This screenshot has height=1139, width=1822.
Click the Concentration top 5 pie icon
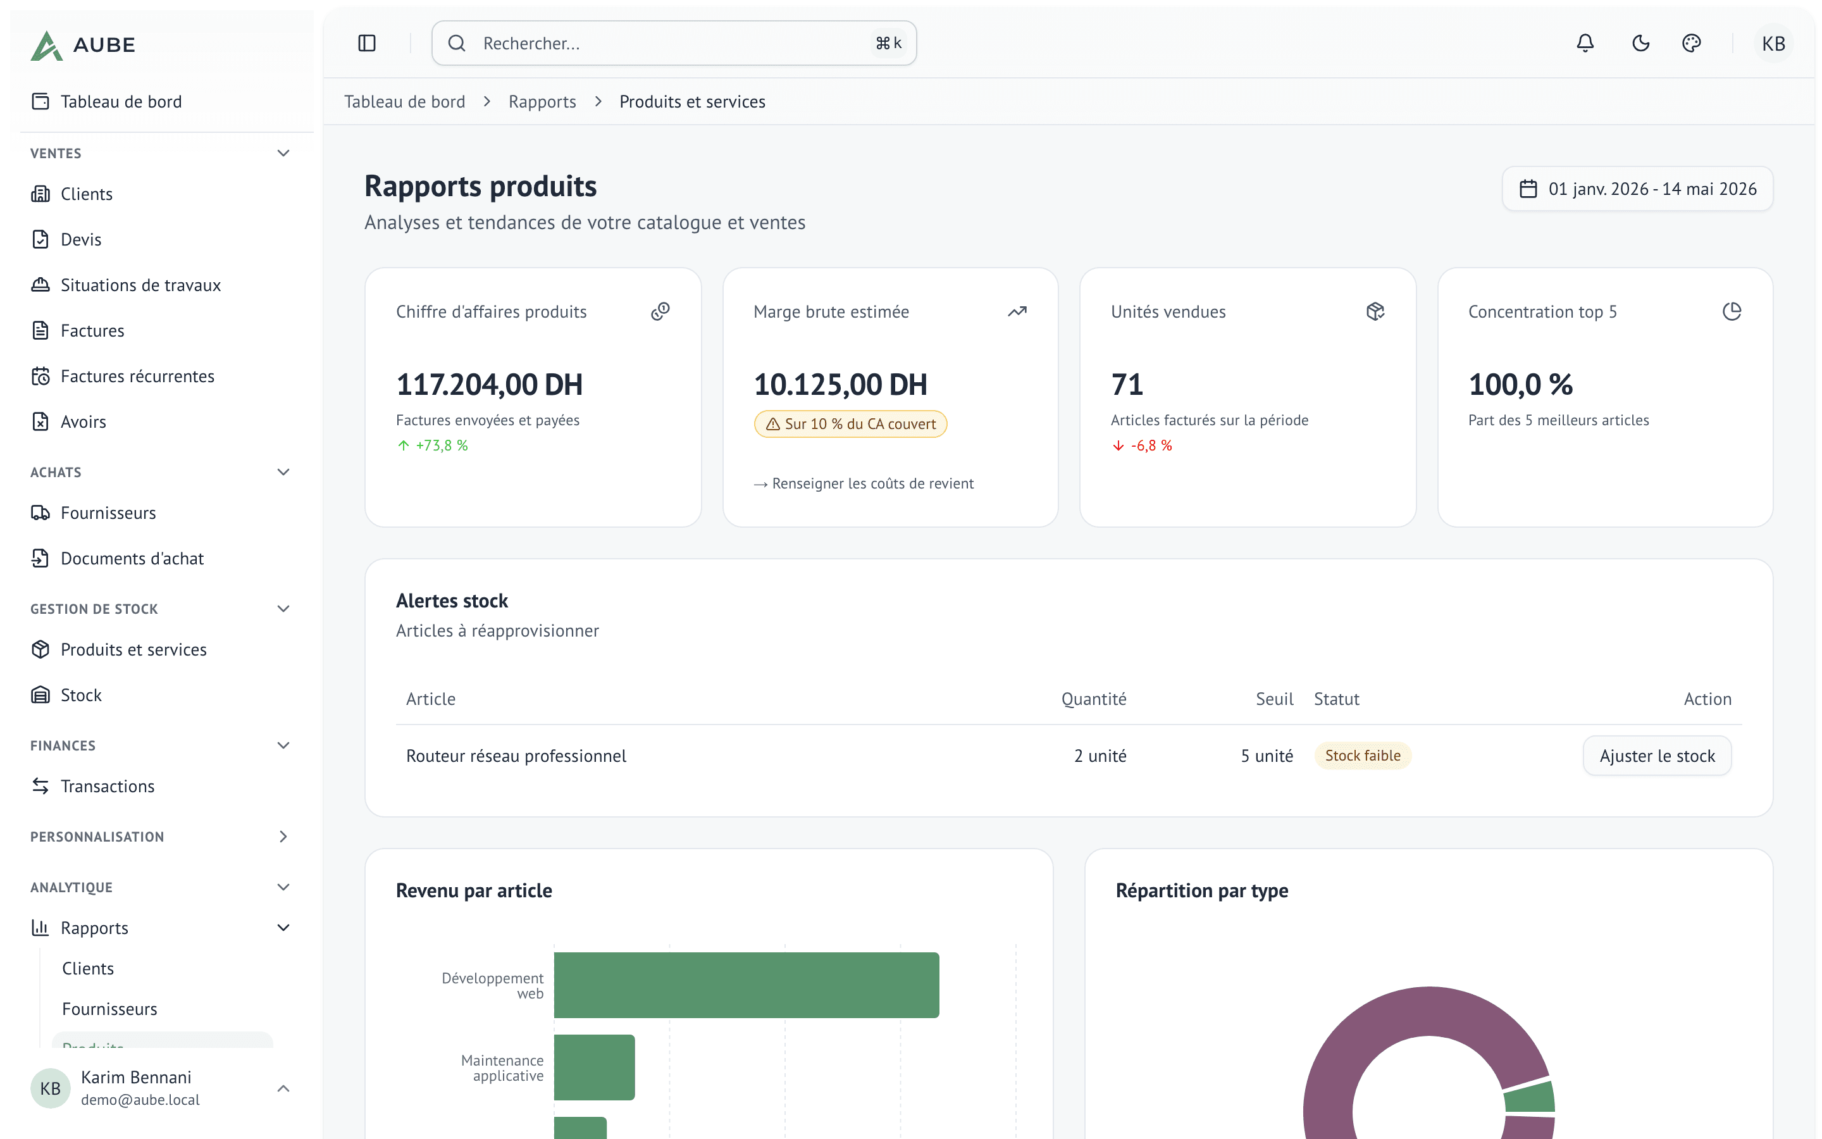click(x=1732, y=311)
